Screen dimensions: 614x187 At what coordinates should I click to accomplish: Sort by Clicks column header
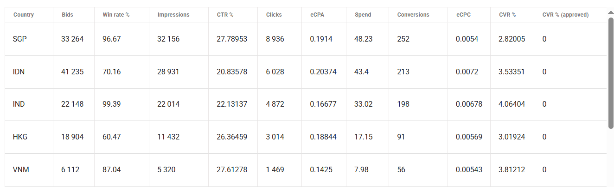coord(274,15)
